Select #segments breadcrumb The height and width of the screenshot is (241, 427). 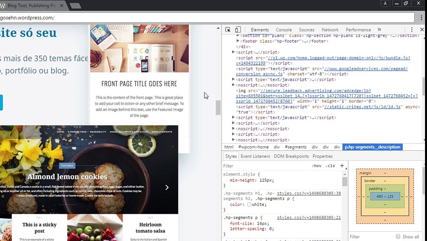(x=296, y=147)
